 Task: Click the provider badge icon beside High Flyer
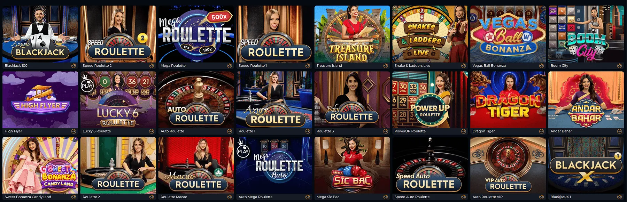pos(73,131)
